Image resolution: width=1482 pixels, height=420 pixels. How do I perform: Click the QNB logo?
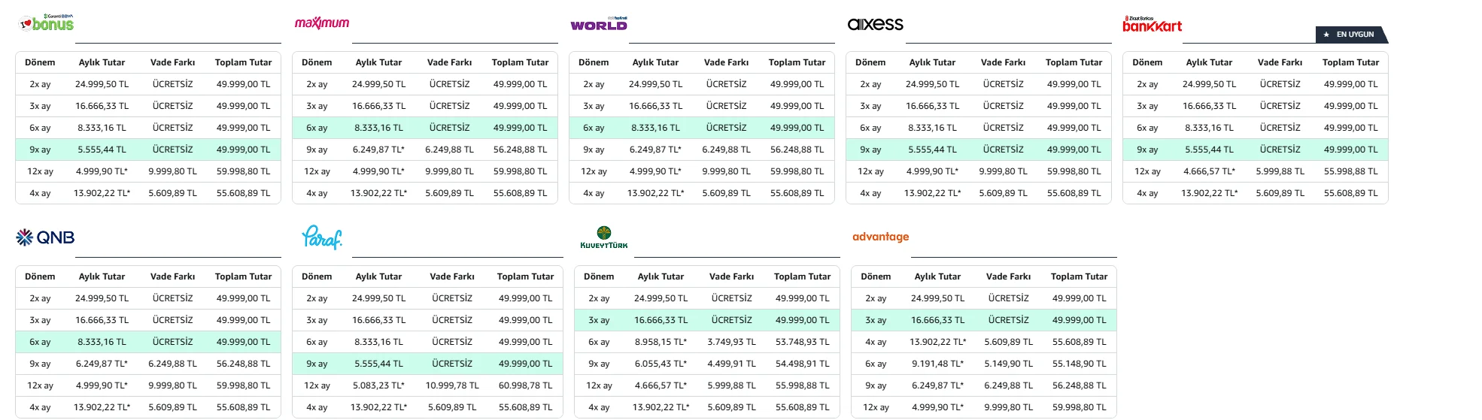[x=45, y=237]
